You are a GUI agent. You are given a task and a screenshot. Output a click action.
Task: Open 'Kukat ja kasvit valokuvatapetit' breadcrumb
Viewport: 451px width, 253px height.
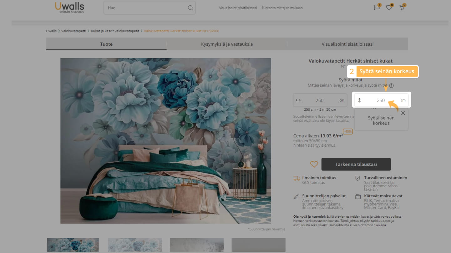pos(115,31)
